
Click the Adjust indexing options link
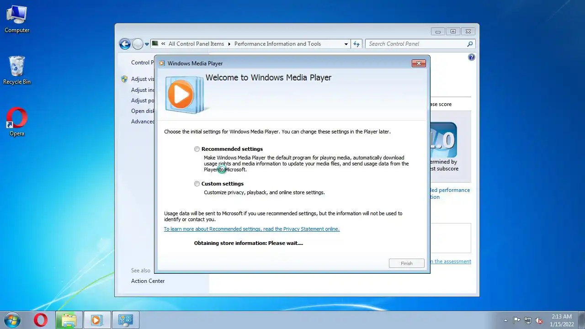(x=143, y=90)
